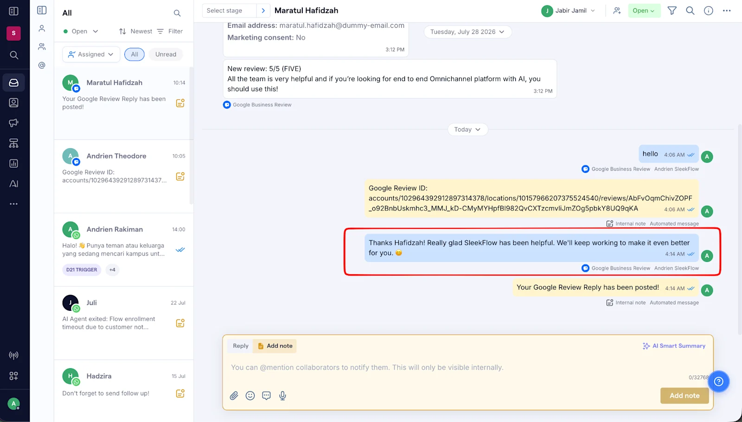742x422 pixels.
Task: Click the blue help question-mark button
Action: pos(719,381)
